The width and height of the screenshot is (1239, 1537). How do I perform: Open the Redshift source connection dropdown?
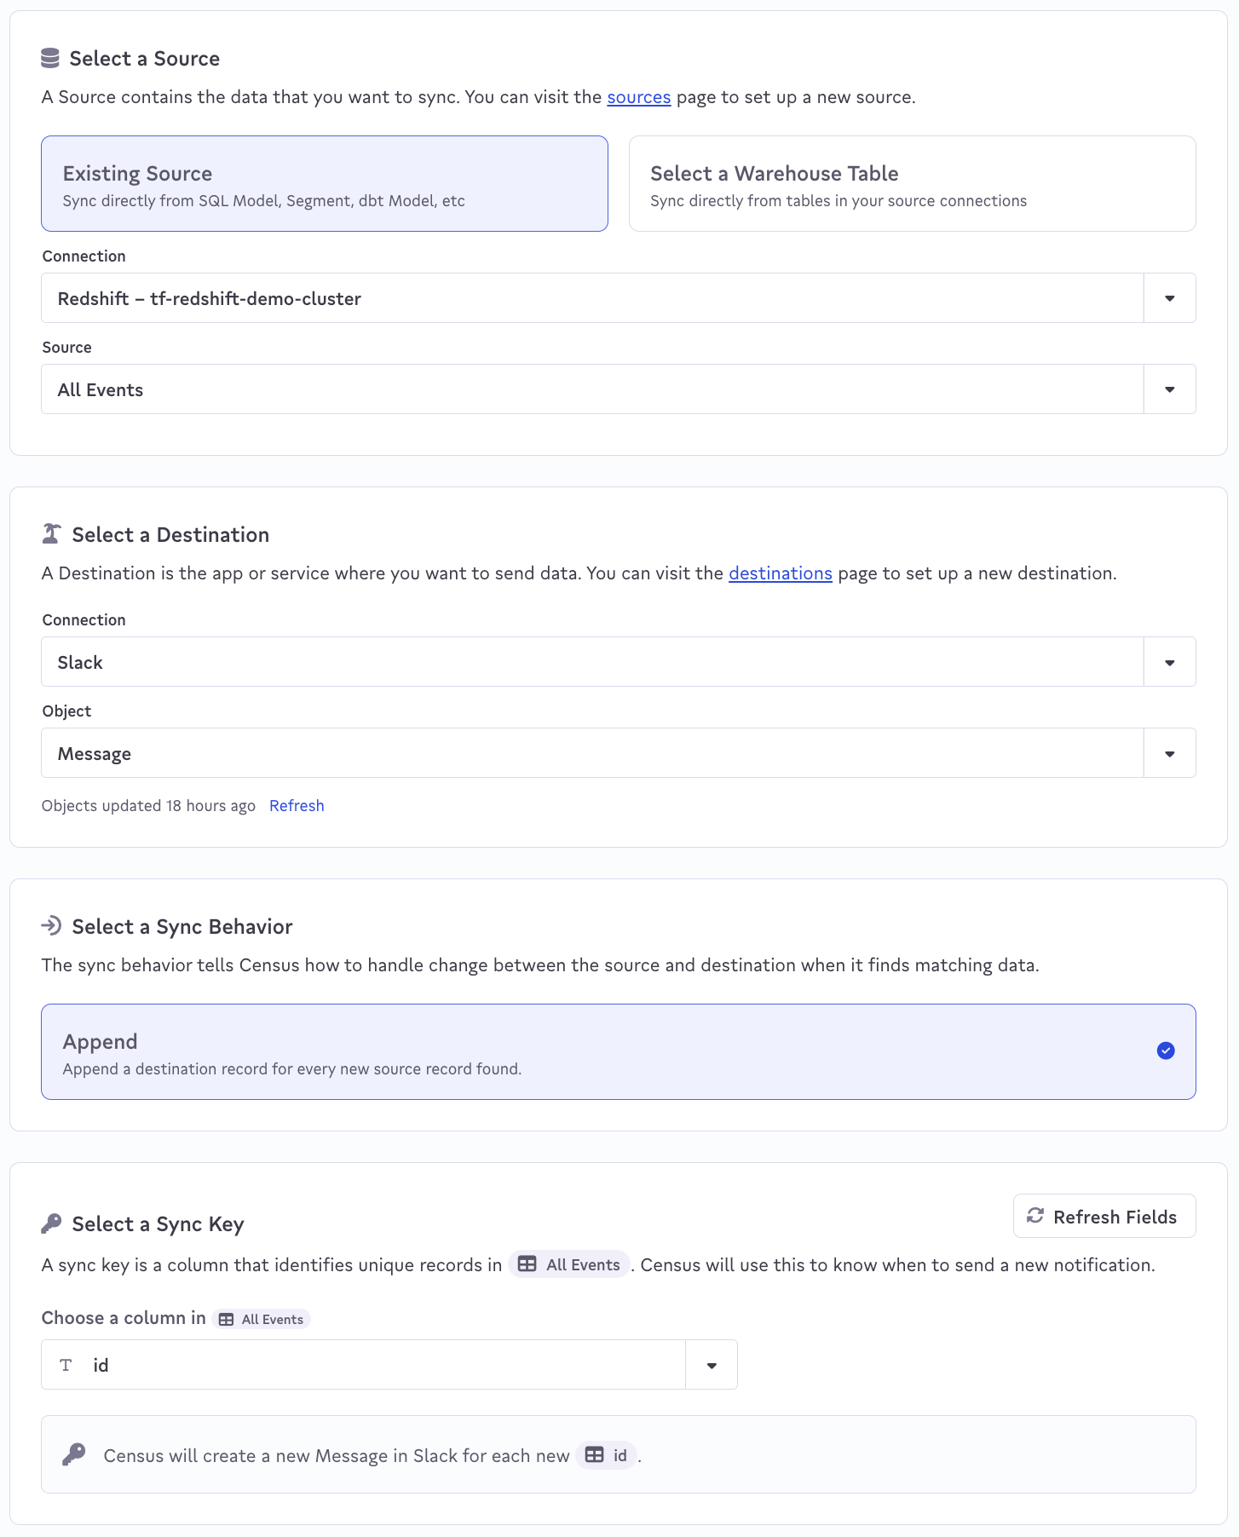(x=1169, y=298)
